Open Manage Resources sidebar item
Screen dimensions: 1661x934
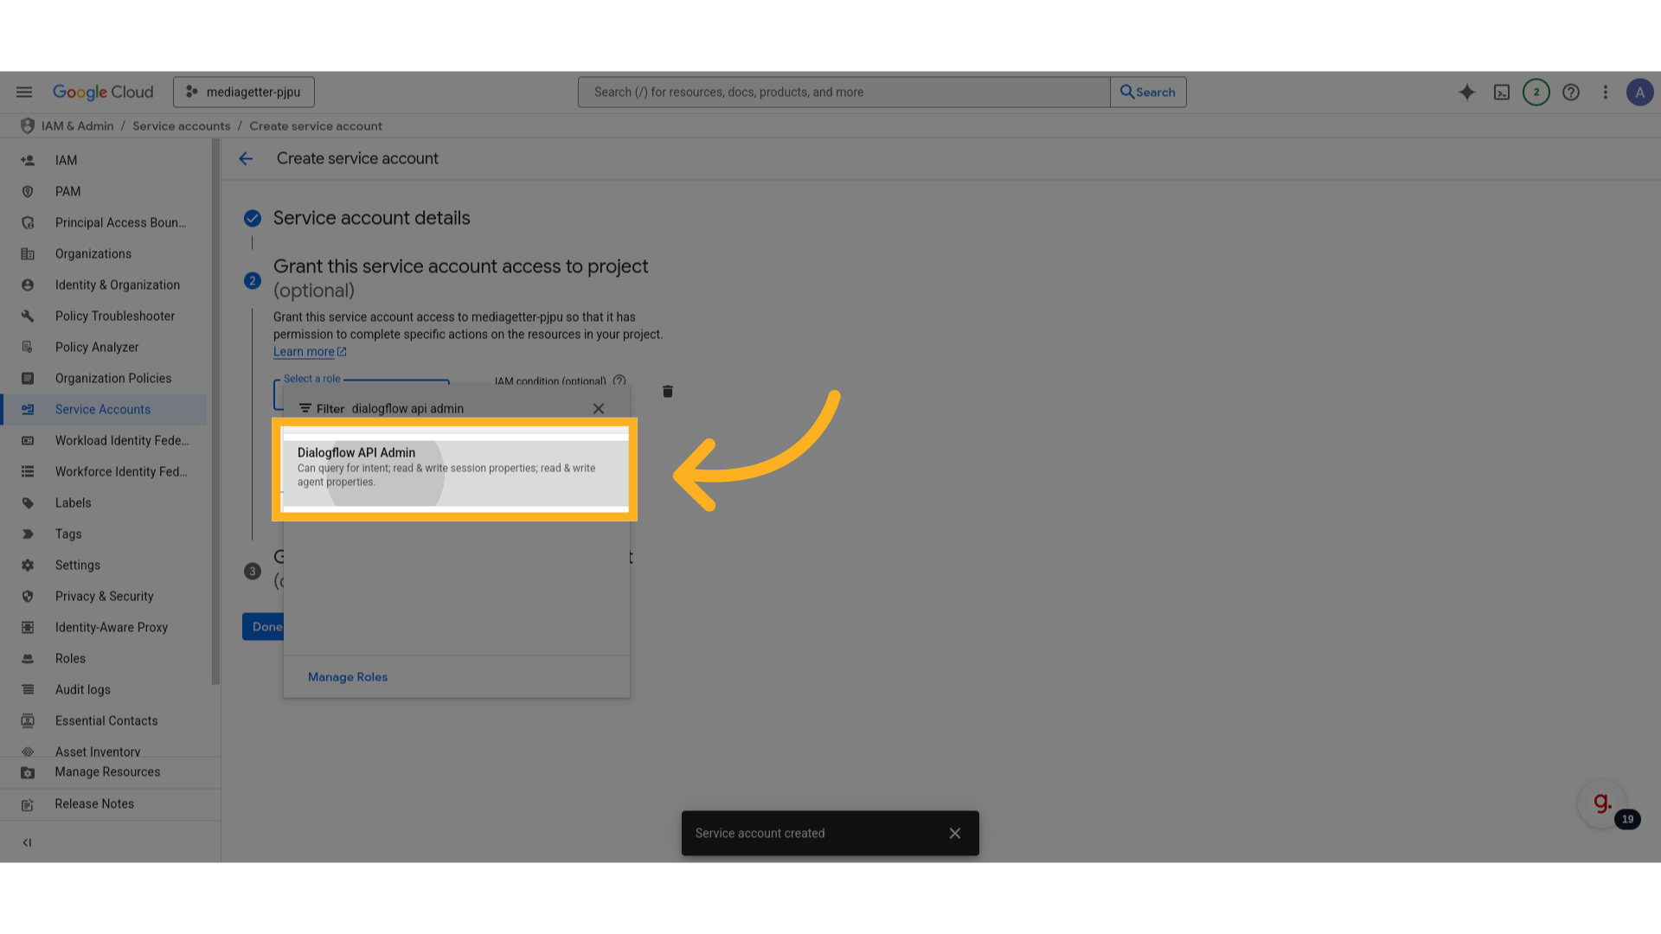(x=110, y=772)
